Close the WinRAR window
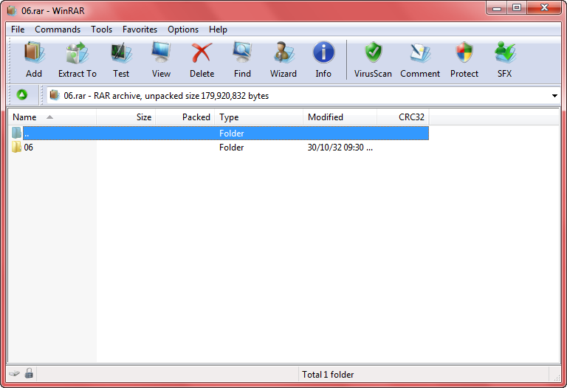The height and width of the screenshot is (388, 567). [545, 8]
